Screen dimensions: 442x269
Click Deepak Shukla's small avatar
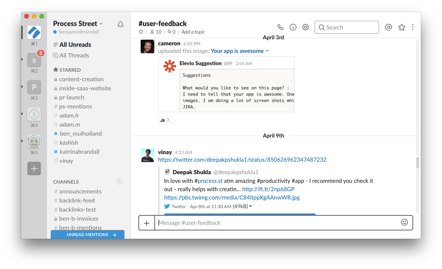167,172
